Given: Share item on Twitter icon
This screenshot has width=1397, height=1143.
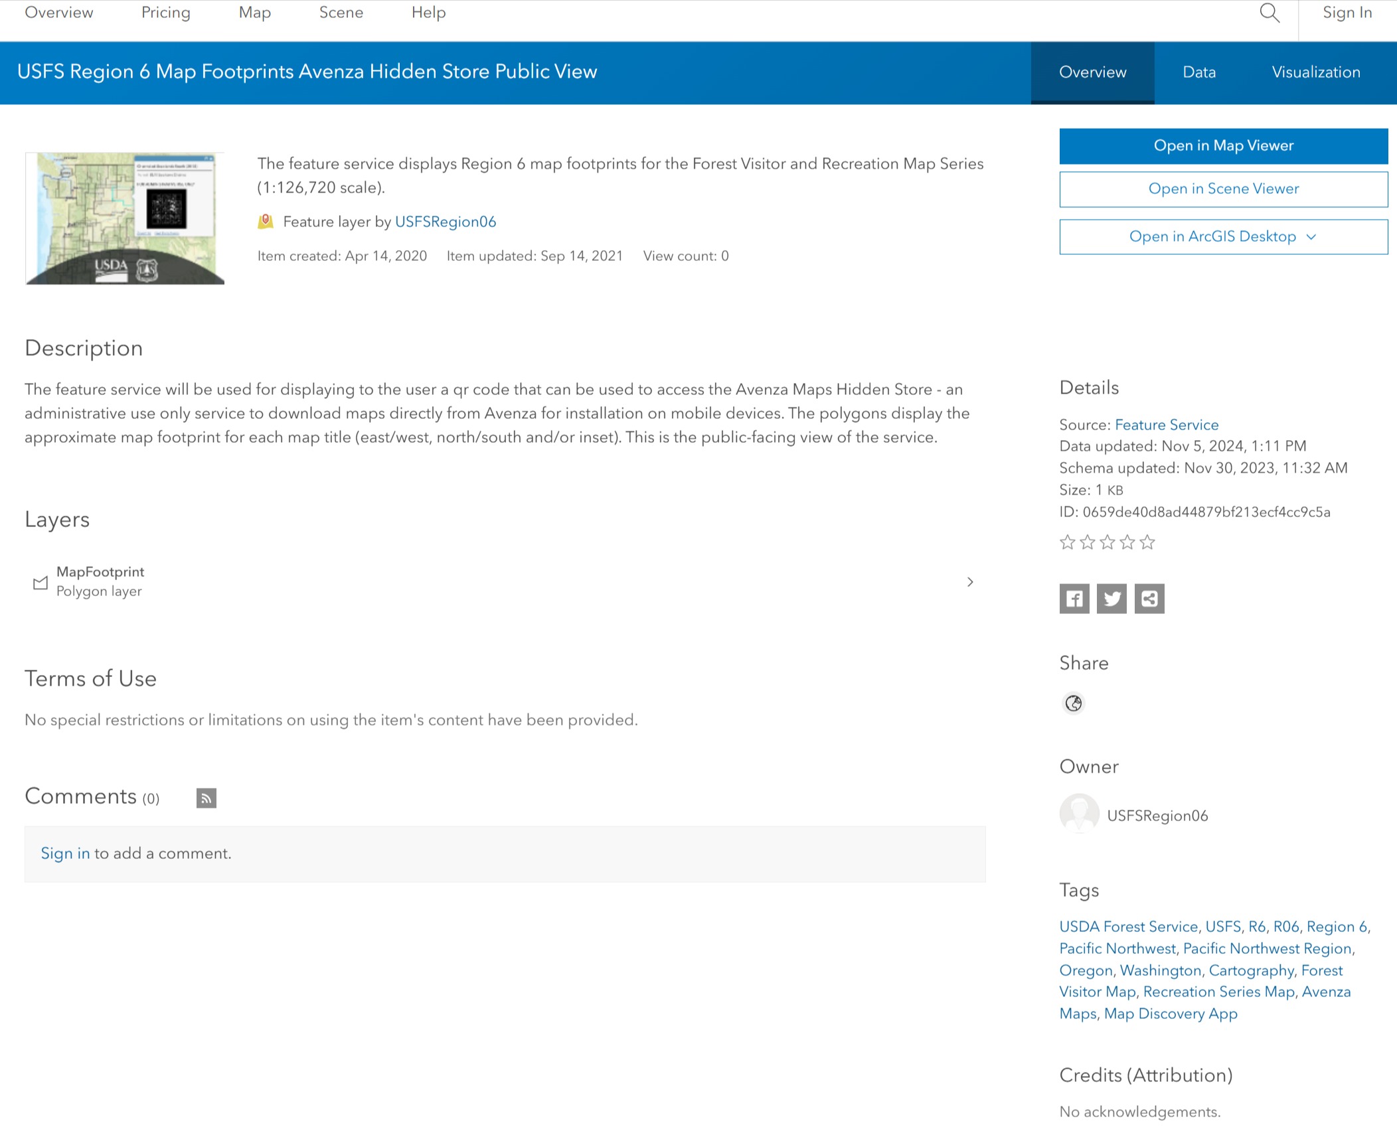Looking at the screenshot, I should (1111, 599).
